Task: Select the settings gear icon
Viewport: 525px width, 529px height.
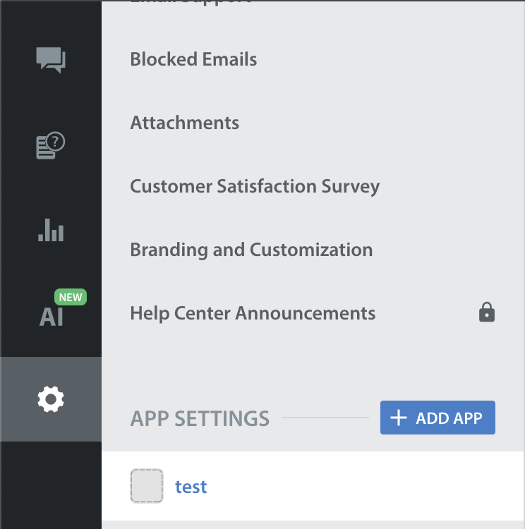Action: (51, 399)
